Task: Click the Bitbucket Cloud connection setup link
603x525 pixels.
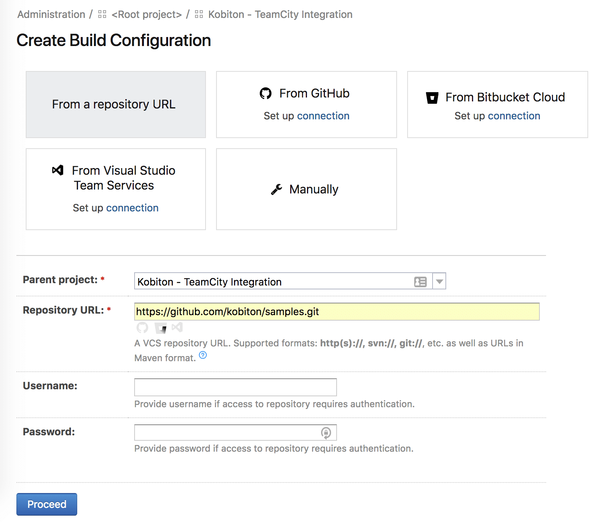Action: click(514, 116)
